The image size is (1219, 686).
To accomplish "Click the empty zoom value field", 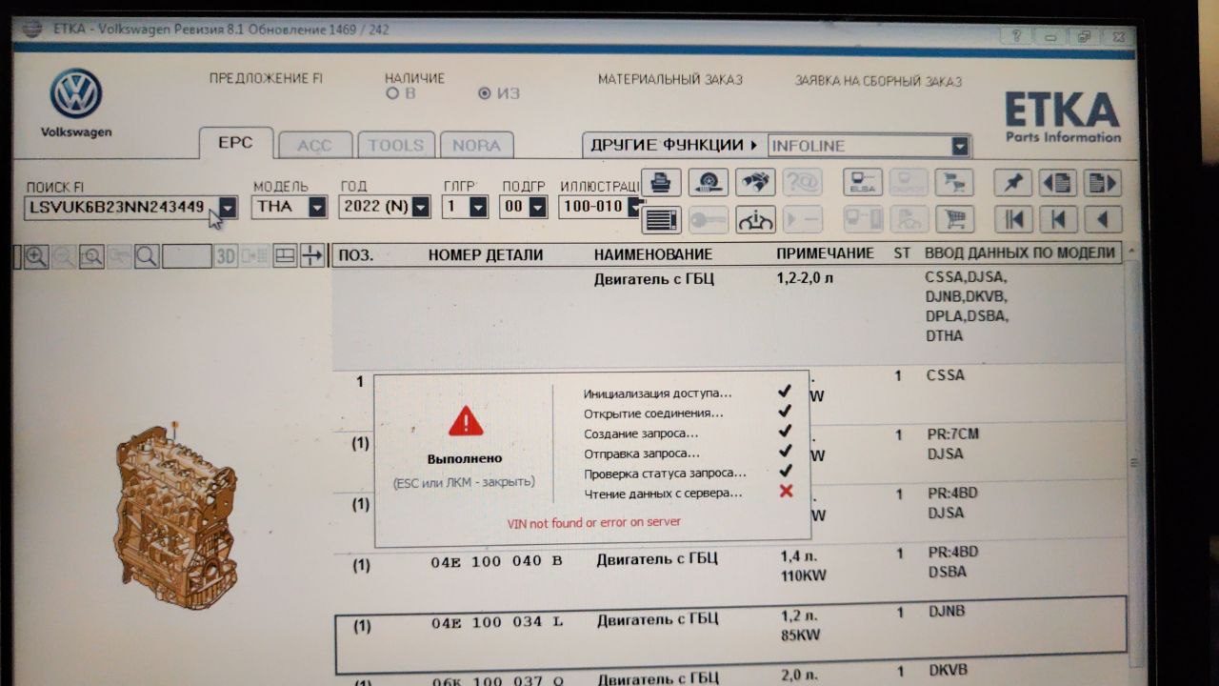I will [187, 255].
